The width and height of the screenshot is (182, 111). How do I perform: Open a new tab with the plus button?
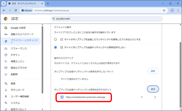48,3
